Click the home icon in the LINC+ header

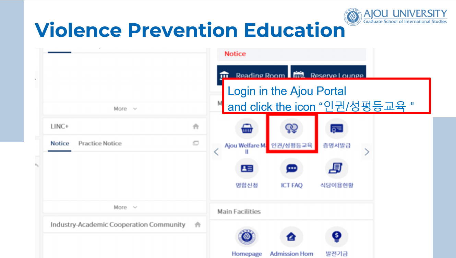coord(196,127)
